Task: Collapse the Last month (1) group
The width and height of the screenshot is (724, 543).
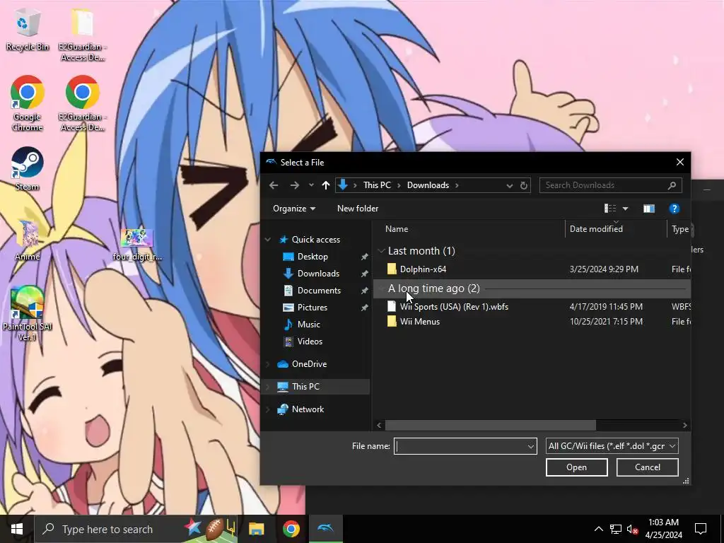Action: [381, 251]
